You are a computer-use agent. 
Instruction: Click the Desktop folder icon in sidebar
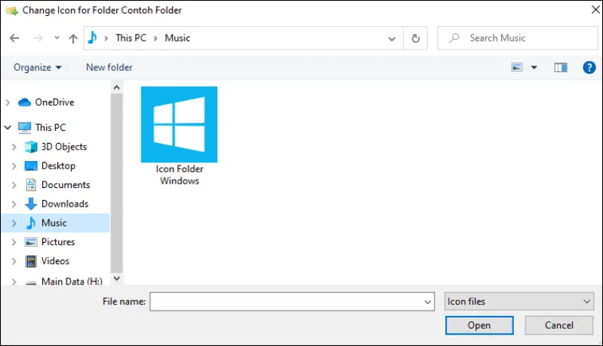[31, 165]
